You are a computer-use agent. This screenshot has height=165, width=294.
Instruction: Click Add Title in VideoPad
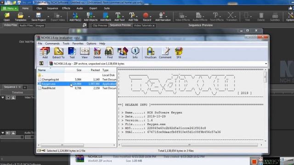click(x=133, y=16)
